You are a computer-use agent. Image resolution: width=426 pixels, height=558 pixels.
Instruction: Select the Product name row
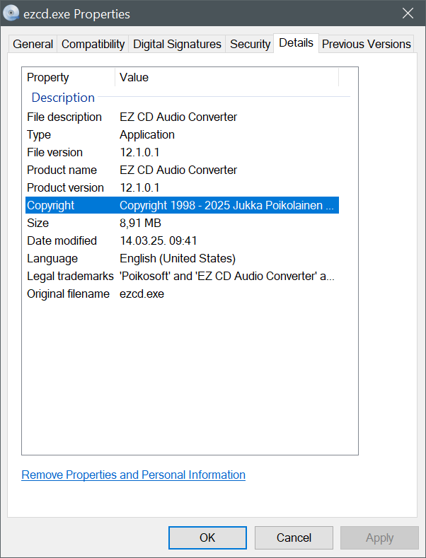182,170
